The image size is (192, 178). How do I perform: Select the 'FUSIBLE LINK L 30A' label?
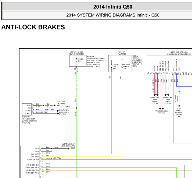coord(116,66)
